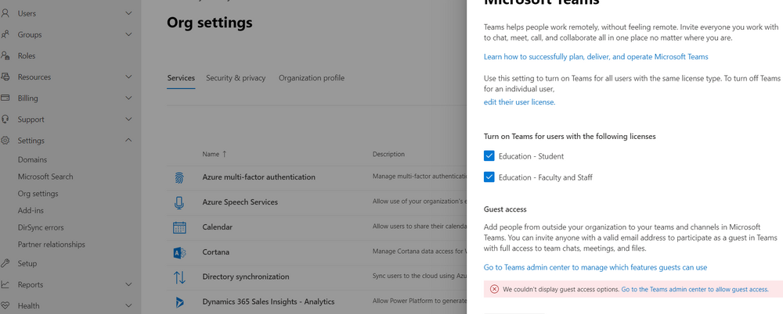This screenshot has height=314, width=783.
Task: Click the Azure multi-factor authentication fingerprint icon
Action: (x=179, y=178)
